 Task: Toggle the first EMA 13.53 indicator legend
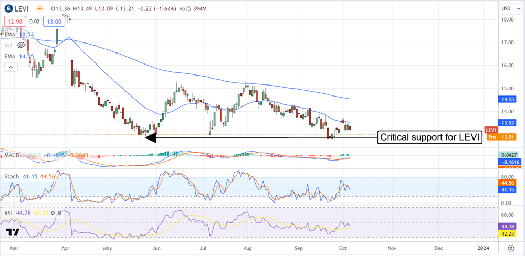coord(10,35)
